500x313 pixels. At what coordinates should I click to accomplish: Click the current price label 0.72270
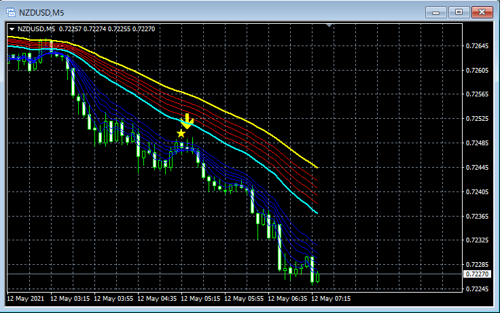pos(477,274)
